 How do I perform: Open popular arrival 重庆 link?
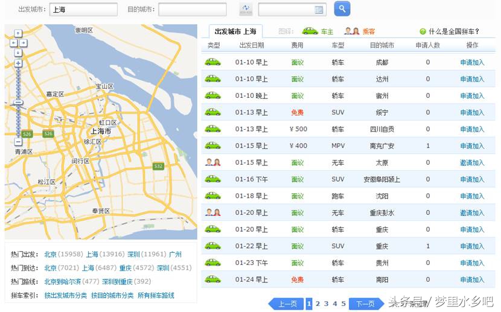pos(126,267)
